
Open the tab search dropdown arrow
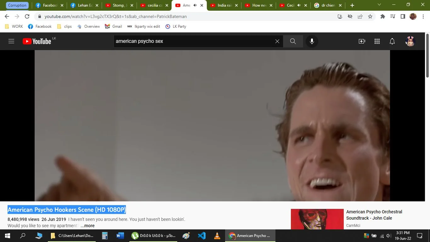coord(379,5)
